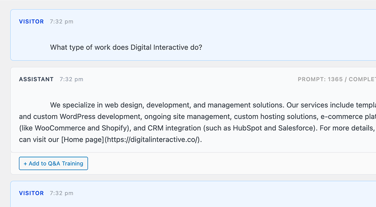The image size is (376, 207).
Task: Click the bottom VISITOR label
Action: pyautogui.click(x=31, y=193)
